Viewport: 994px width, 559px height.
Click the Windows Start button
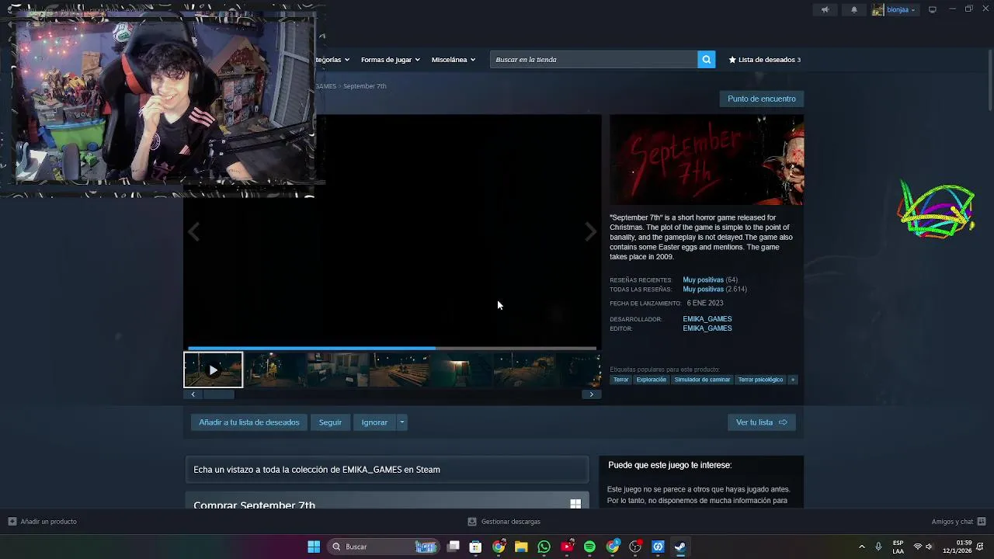pos(314,547)
